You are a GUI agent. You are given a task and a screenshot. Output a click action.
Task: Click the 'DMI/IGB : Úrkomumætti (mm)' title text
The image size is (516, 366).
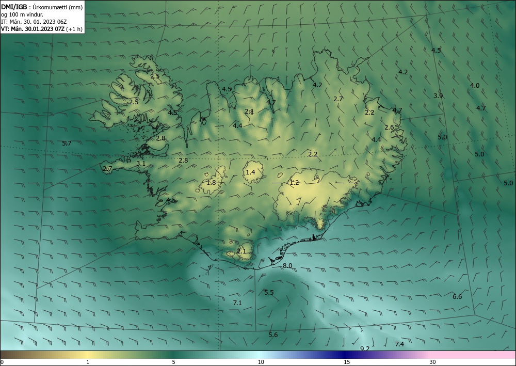coord(42,7)
